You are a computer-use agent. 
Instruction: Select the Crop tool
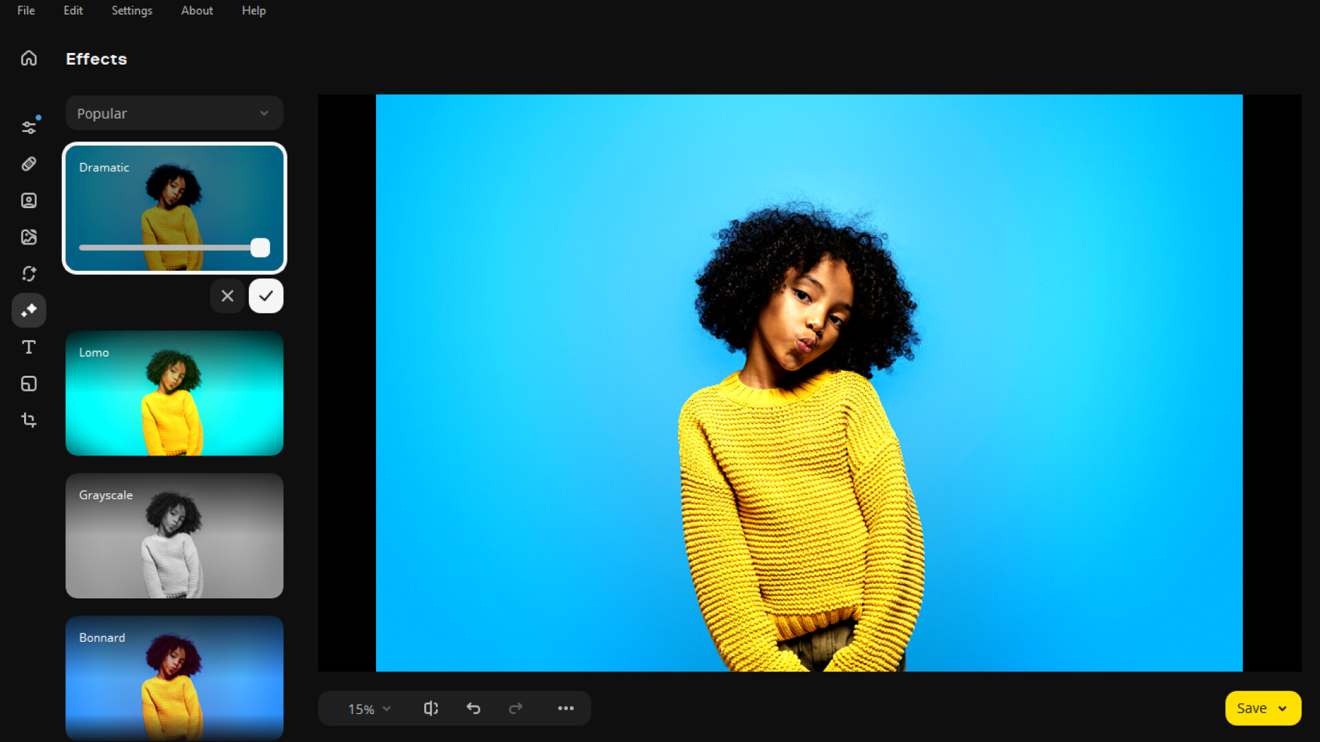point(29,420)
